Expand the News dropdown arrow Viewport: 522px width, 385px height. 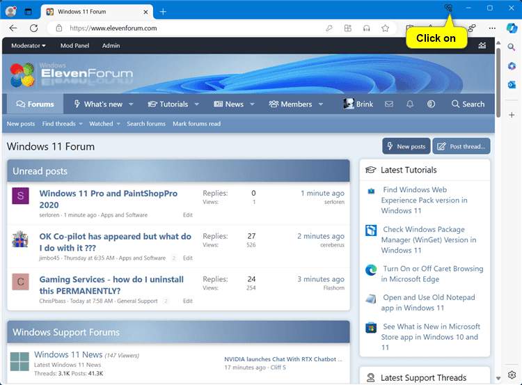point(252,104)
